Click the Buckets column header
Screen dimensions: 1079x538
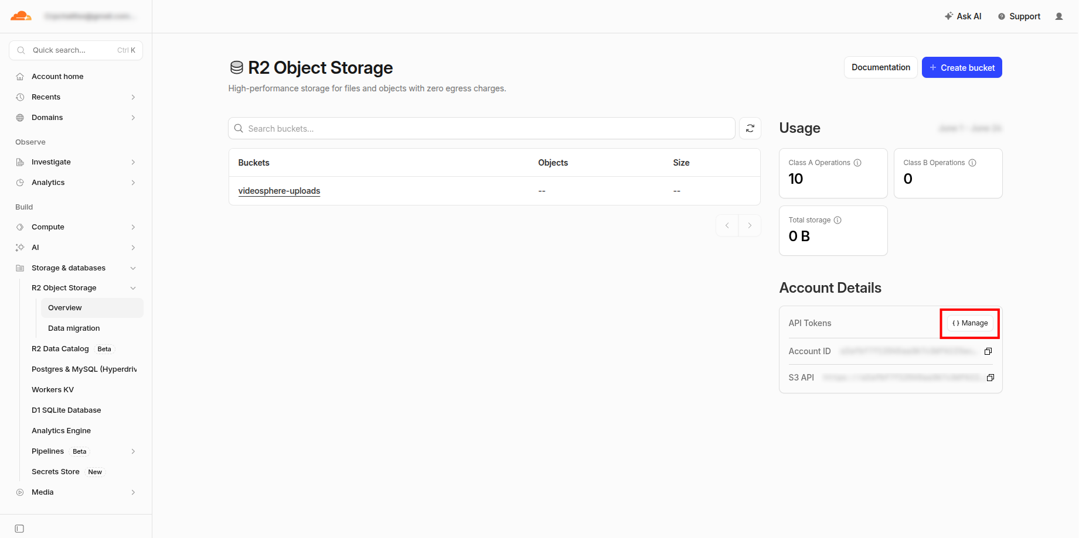tap(254, 163)
